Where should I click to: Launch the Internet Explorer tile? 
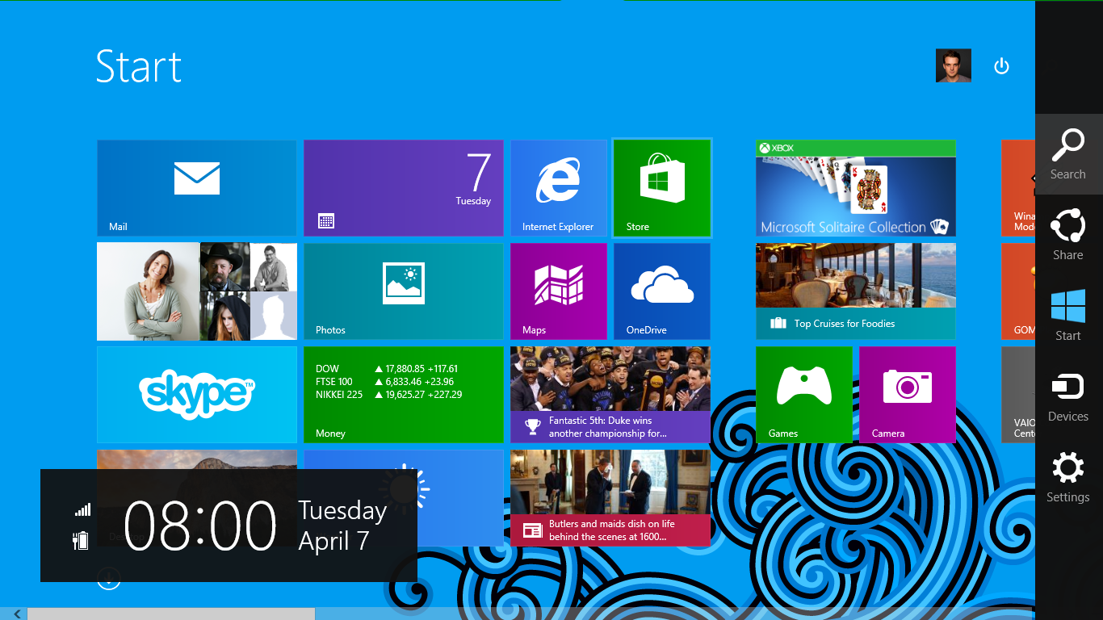click(x=559, y=188)
